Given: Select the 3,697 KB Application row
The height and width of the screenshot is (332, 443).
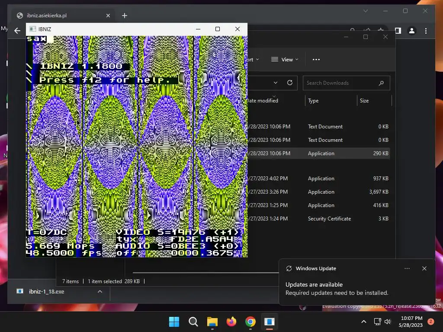Looking at the screenshot, I should (319, 192).
